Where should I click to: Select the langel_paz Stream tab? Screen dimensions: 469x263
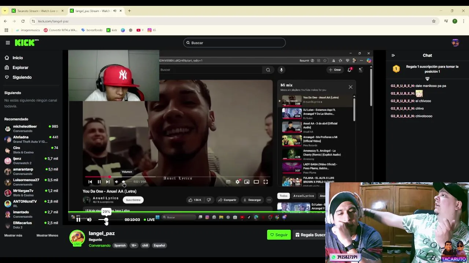tap(92, 11)
